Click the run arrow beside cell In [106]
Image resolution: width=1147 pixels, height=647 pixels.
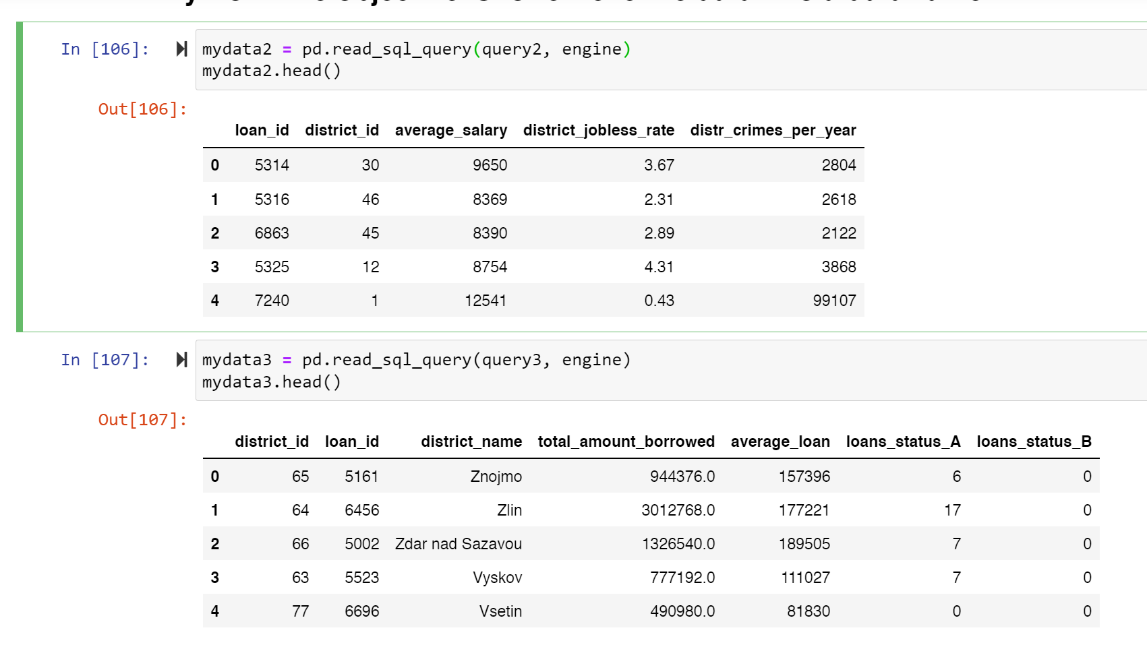pos(180,49)
